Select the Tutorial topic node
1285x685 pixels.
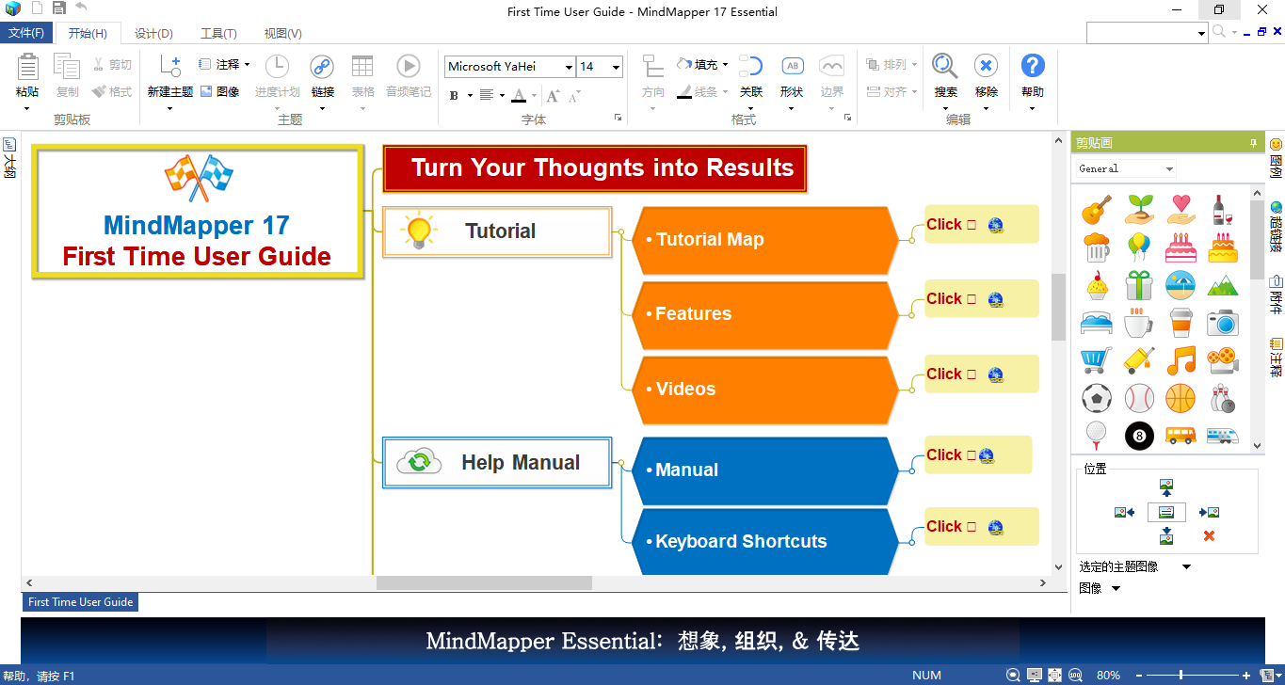(x=497, y=231)
